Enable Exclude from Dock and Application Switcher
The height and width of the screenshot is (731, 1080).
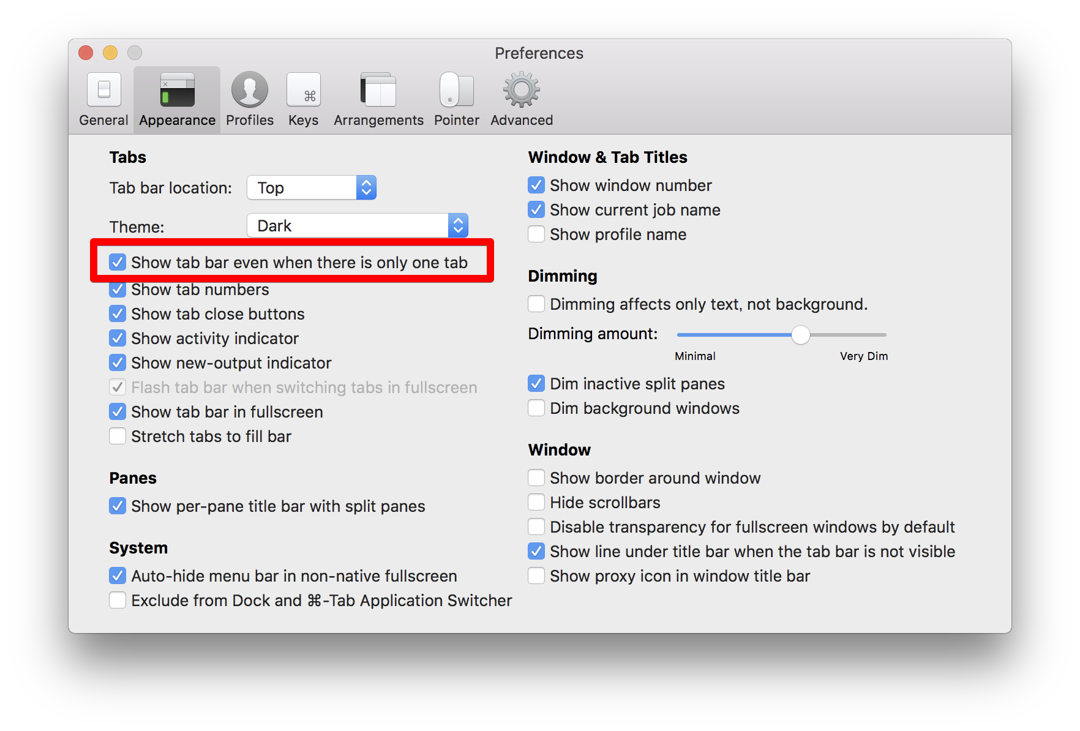tap(118, 600)
